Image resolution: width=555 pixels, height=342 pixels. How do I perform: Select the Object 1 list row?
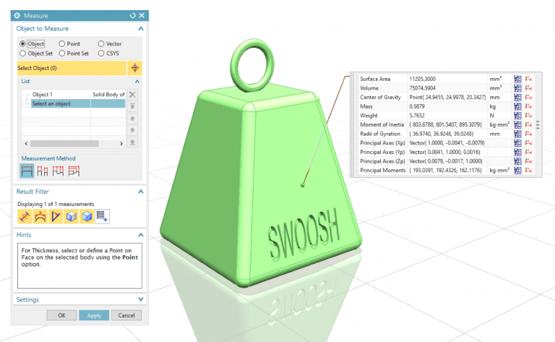point(74,95)
